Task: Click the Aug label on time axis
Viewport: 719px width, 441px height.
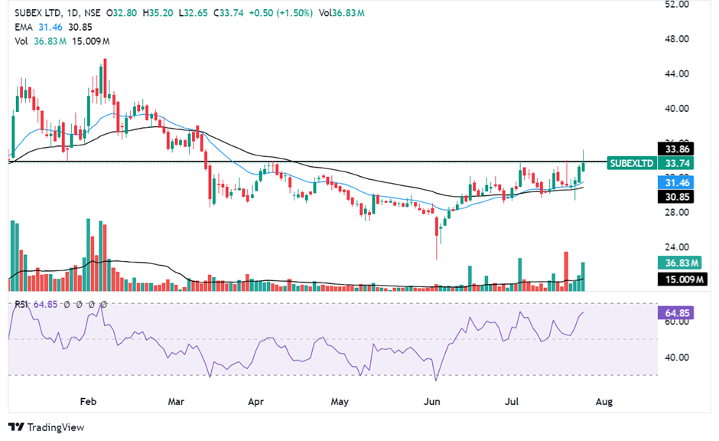Action: click(604, 400)
